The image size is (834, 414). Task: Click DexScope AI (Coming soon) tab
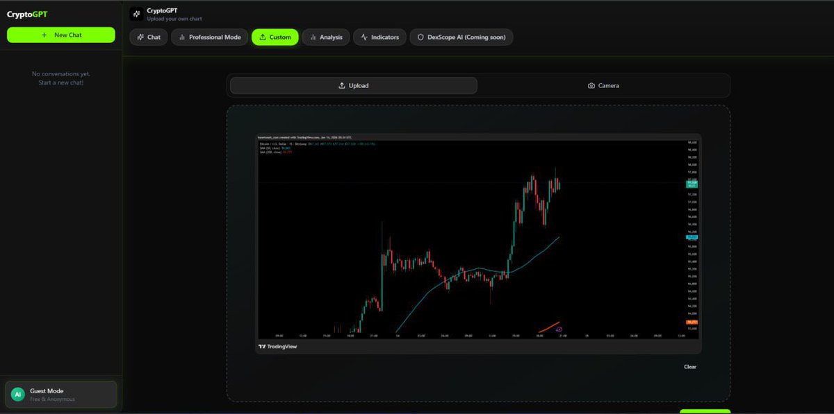pos(461,37)
